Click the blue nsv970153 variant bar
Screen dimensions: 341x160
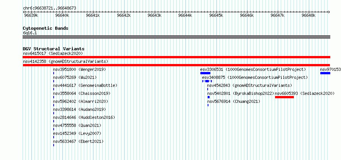(x=325, y=73)
